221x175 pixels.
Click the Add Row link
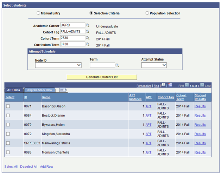pyautogui.click(x=46, y=167)
